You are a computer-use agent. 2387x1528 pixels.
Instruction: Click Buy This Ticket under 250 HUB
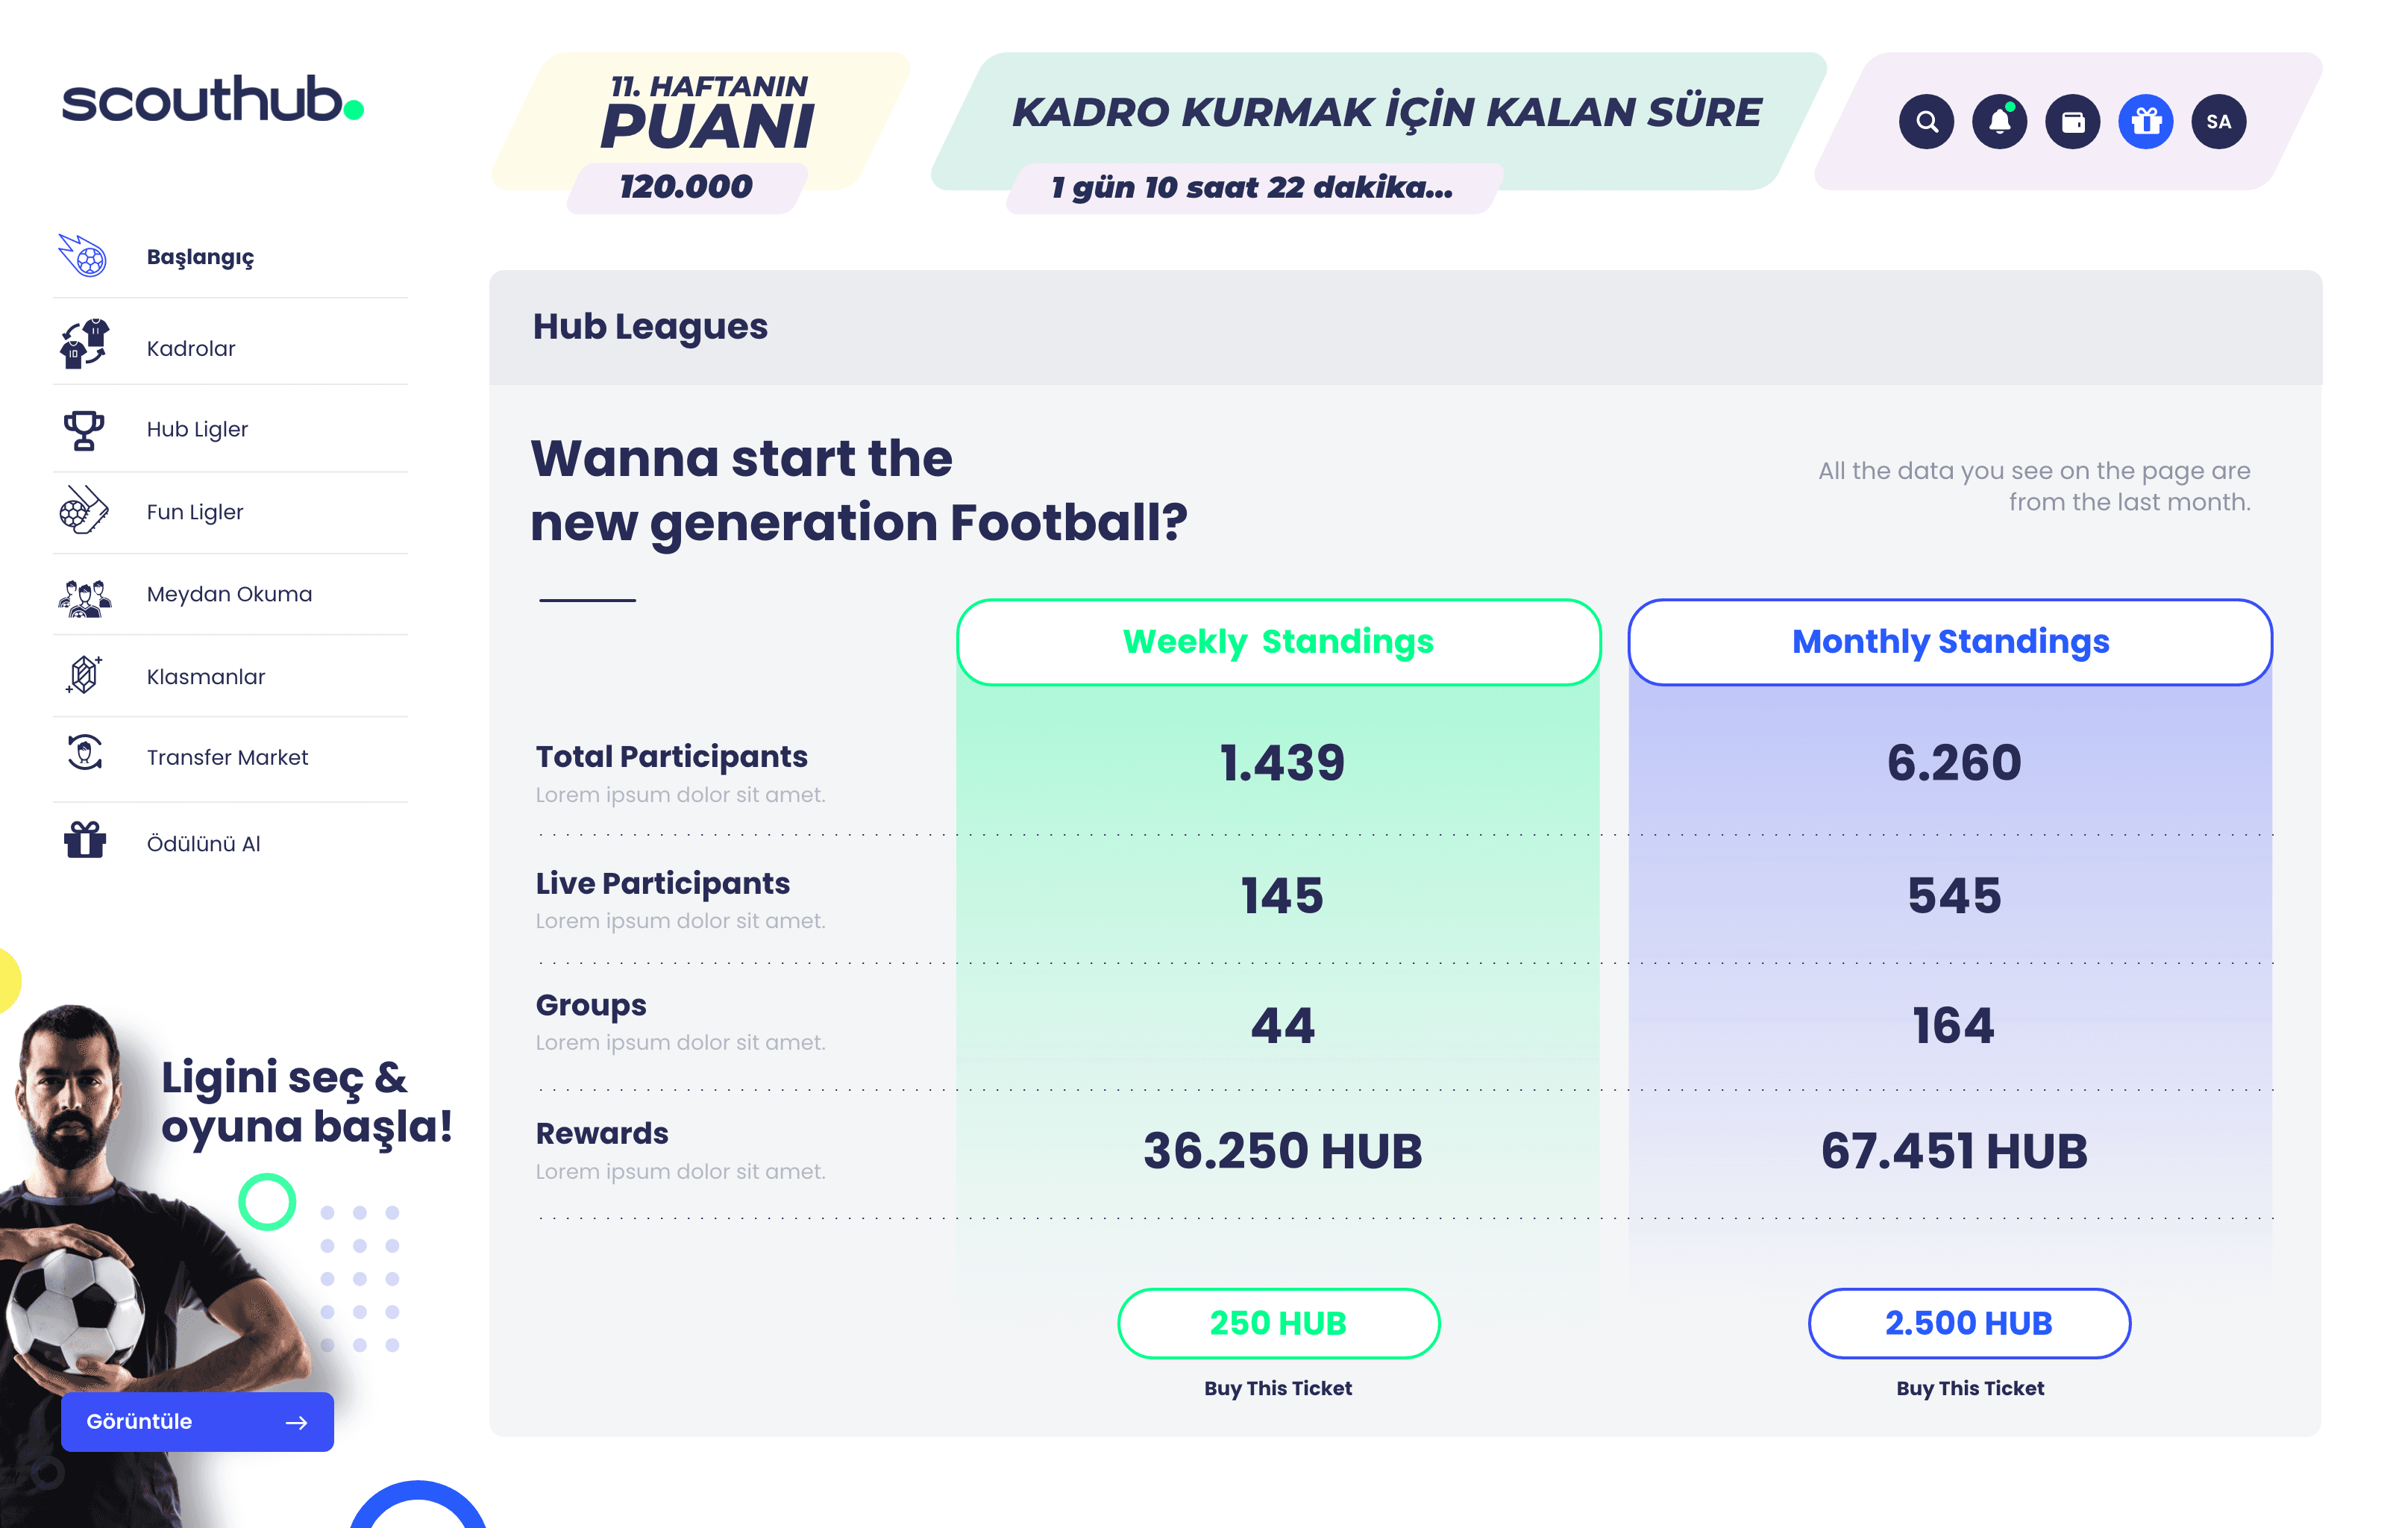pyautogui.click(x=1279, y=1389)
